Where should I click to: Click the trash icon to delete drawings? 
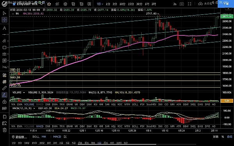4,130
